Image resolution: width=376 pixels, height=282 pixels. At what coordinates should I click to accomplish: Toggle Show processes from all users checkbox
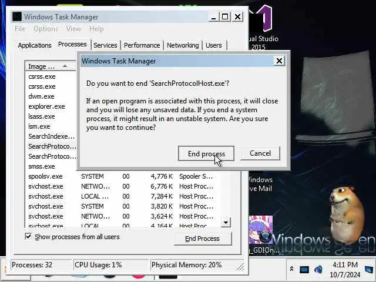point(28,237)
